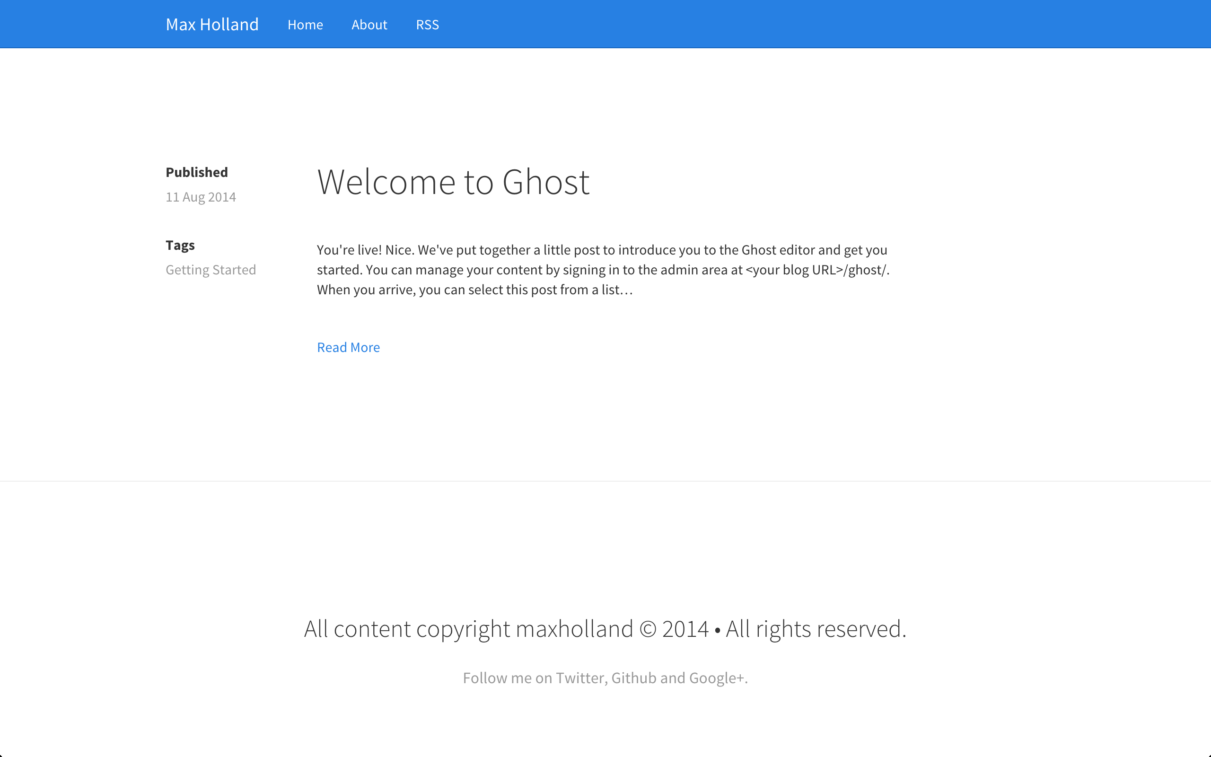1211x757 pixels.
Task: Click the excerpt's first line "You're live! Nice."
Action: point(365,250)
